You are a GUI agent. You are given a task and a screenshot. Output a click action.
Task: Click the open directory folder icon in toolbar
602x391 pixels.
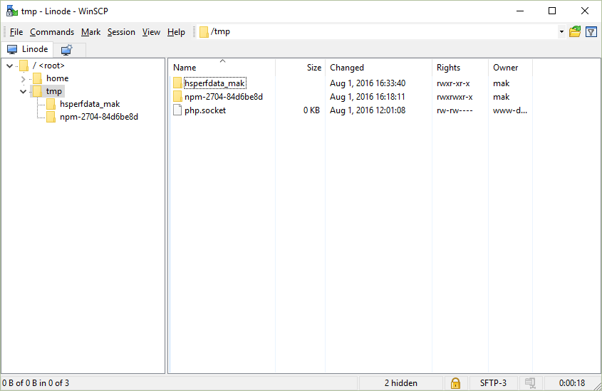coord(575,31)
